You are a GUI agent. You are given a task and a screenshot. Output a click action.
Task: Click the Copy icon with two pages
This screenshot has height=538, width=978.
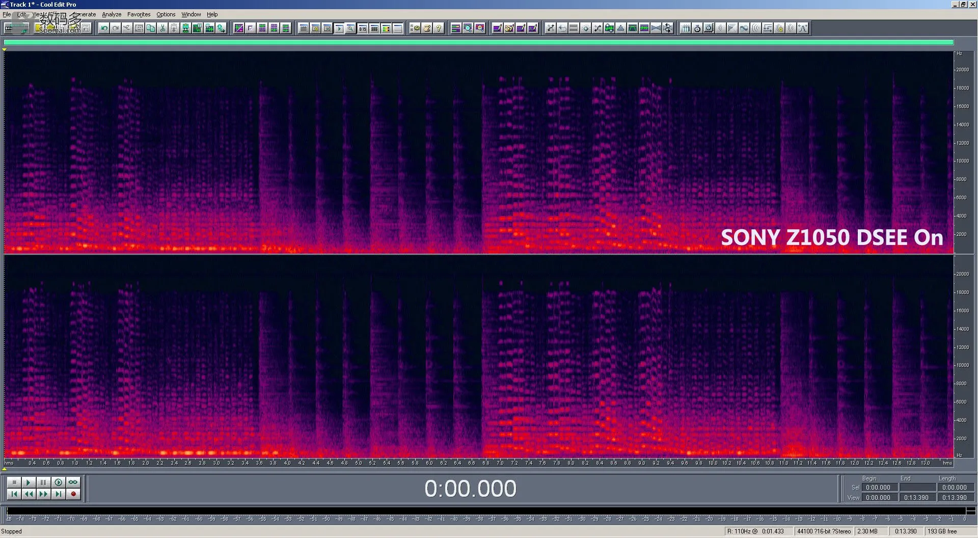[x=151, y=28]
